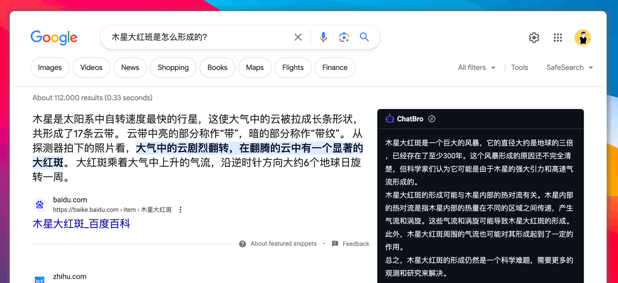Switch to the Flights tab
618x283 pixels.
[x=293, y=67]
